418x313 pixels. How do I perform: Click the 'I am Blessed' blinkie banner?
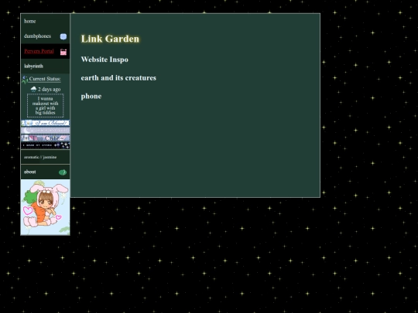point(46,123)
